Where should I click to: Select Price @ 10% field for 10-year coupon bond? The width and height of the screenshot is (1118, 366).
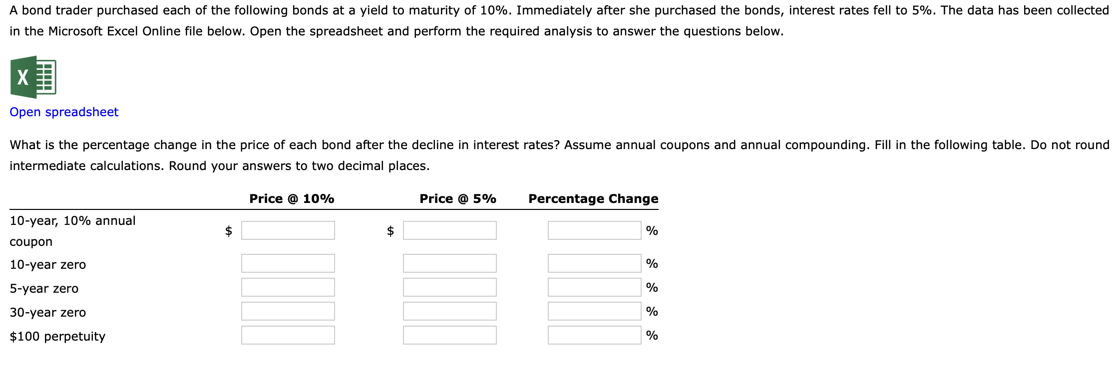point(288,230)
